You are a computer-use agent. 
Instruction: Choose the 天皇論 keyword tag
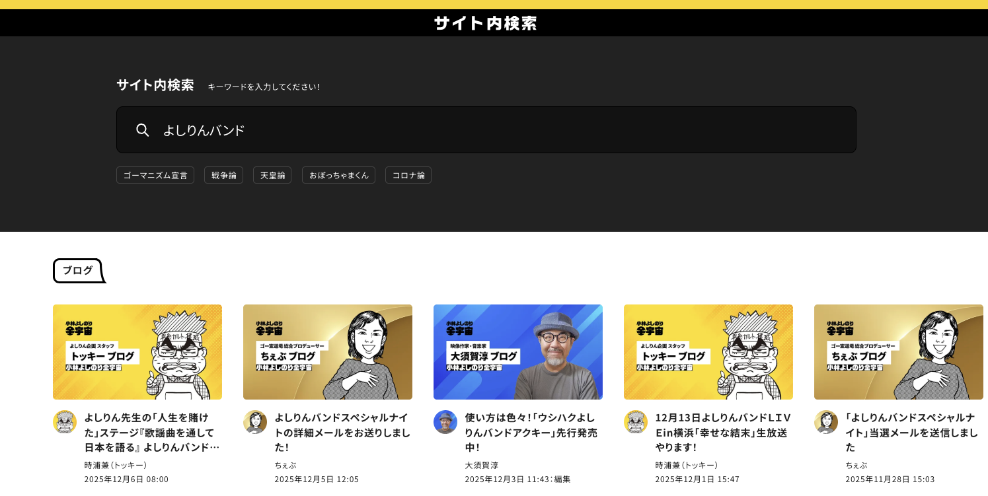click(272, 175)
